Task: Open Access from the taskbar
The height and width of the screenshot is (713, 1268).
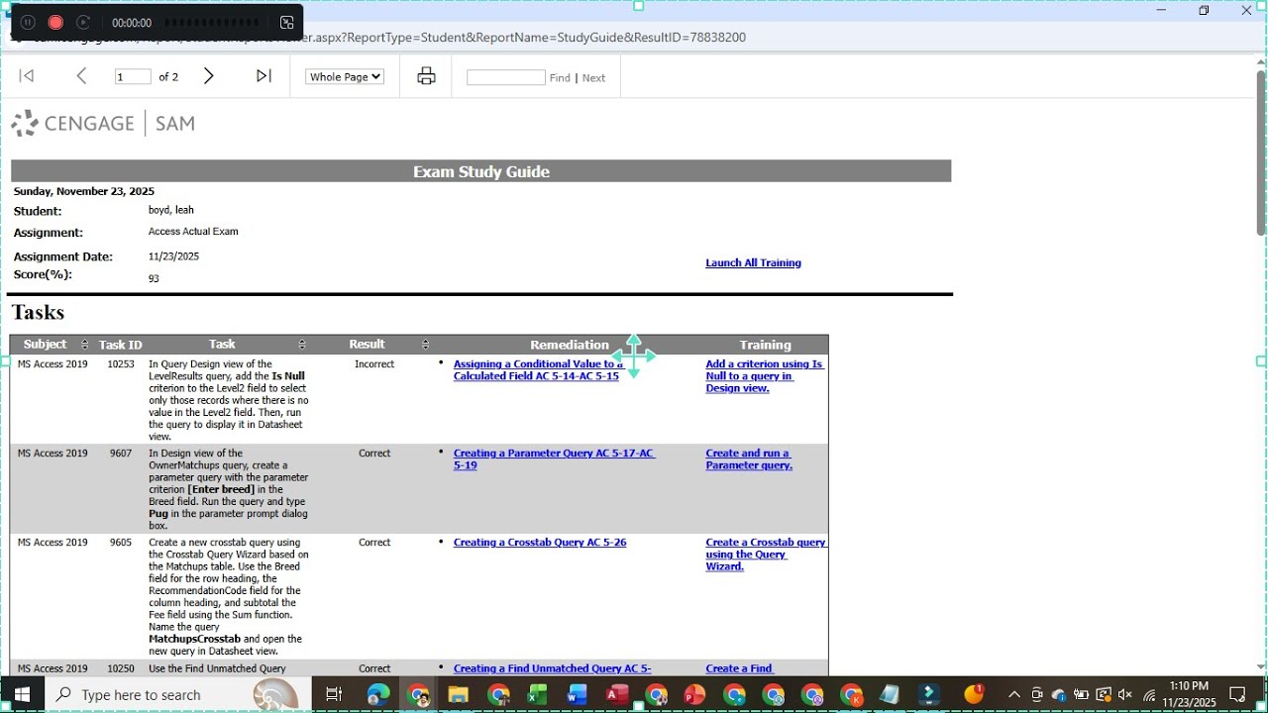Action: pos(616,694)
